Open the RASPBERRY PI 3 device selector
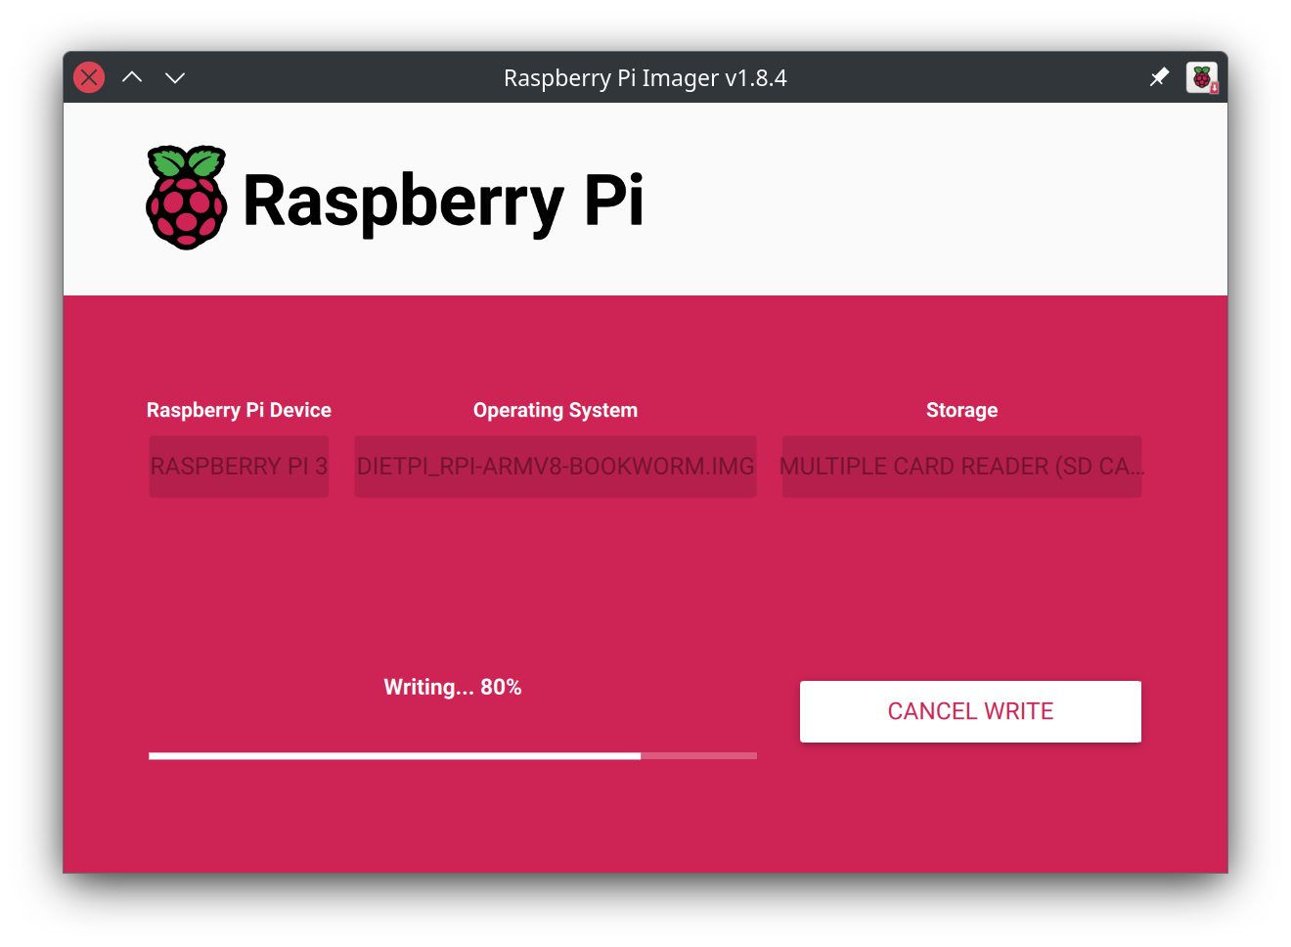Viewport: 1291px width, 947px height. click(239, 467)
